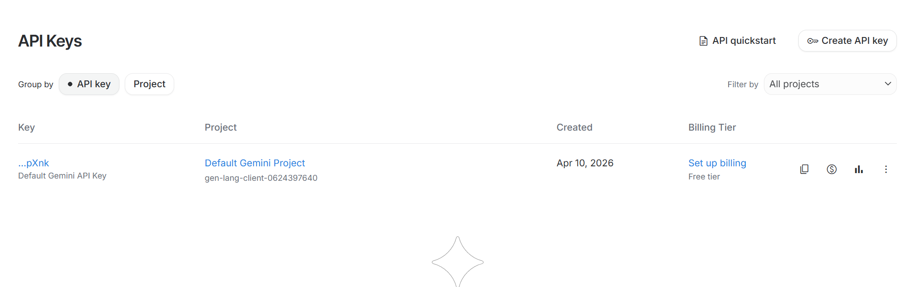This screenshot has width=924, height=287.
Task: Click the Create API key button
Action: click(847, 41)
